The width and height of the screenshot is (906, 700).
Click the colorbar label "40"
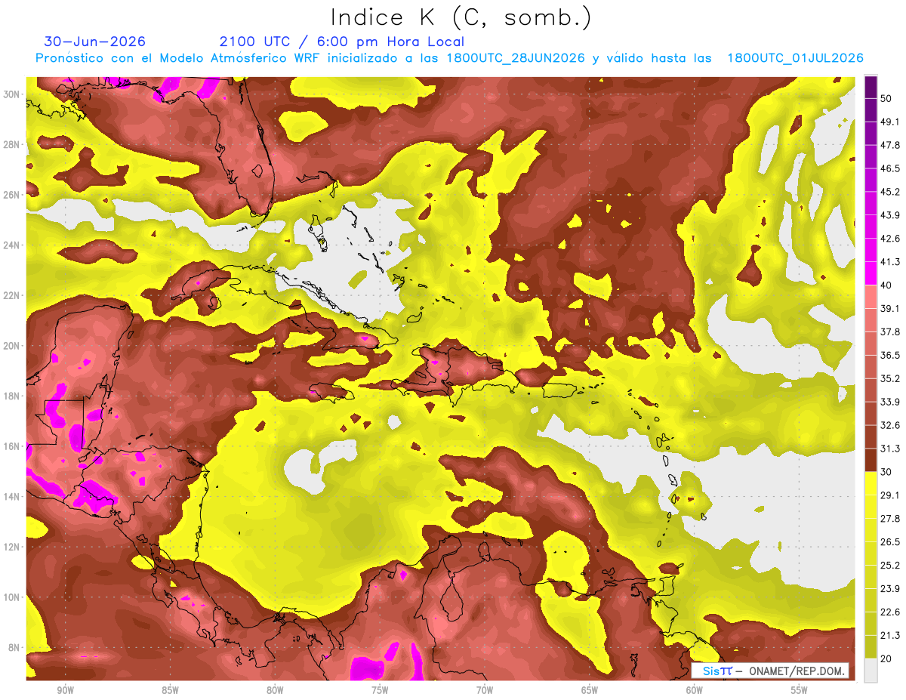pyautogui.click(x=887, y=285)
